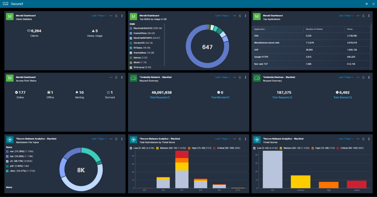Toggle the exe file type checkbox
Viewport: 377px width, 198px height.
coord(7,151)
